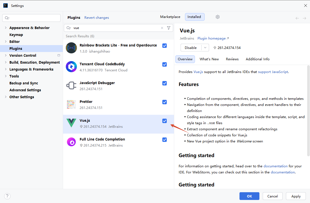Screen dimensions: 310x203
Task: Open the Vue.js link in description
Action: tap(198, 72)
